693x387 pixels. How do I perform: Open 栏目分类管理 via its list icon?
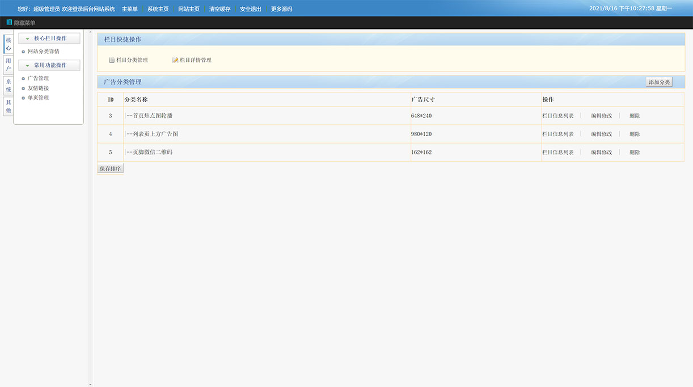[112, 60]
